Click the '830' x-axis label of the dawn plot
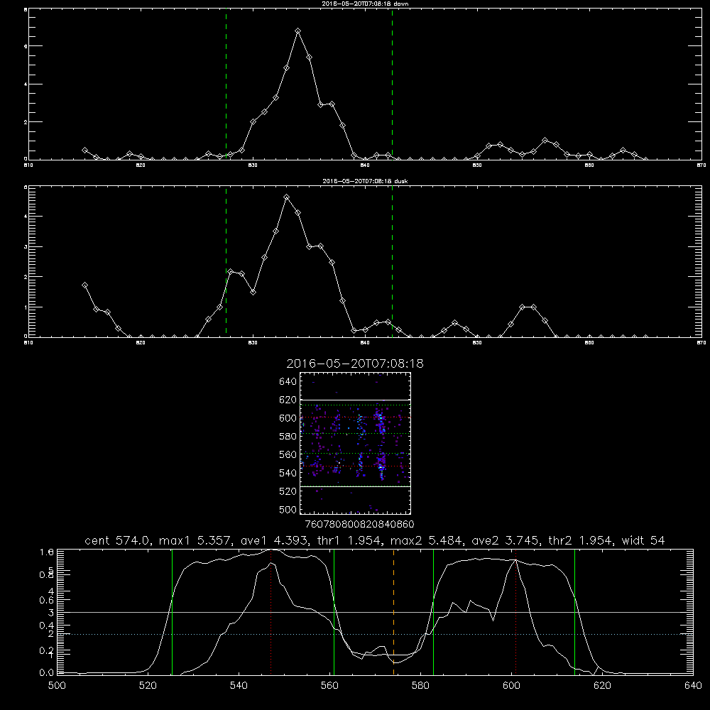 coord(253,165)
